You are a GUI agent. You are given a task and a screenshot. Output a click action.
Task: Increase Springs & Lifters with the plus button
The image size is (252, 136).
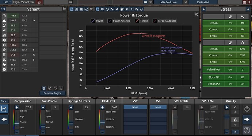tap(71, 107)
